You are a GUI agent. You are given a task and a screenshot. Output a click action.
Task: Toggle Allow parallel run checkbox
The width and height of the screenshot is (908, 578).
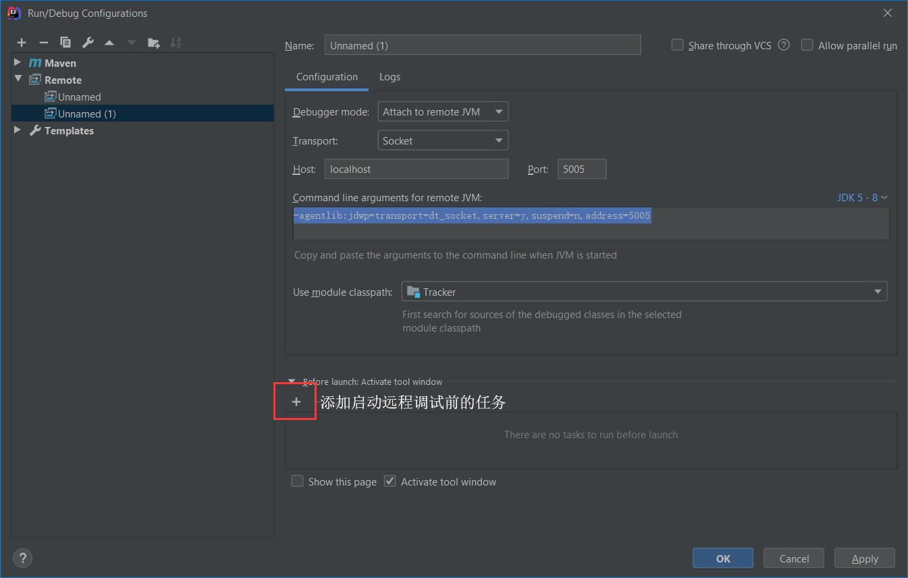[x=807, y=45]
